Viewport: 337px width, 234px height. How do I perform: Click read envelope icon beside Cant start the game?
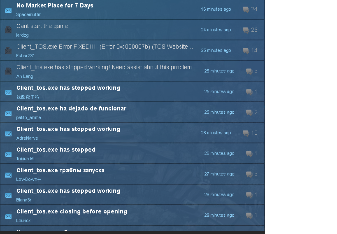point(8,30)
